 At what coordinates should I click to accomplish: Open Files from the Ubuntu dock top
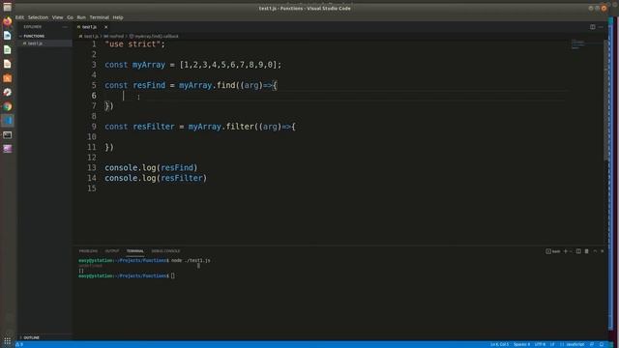tap(7, 7)
